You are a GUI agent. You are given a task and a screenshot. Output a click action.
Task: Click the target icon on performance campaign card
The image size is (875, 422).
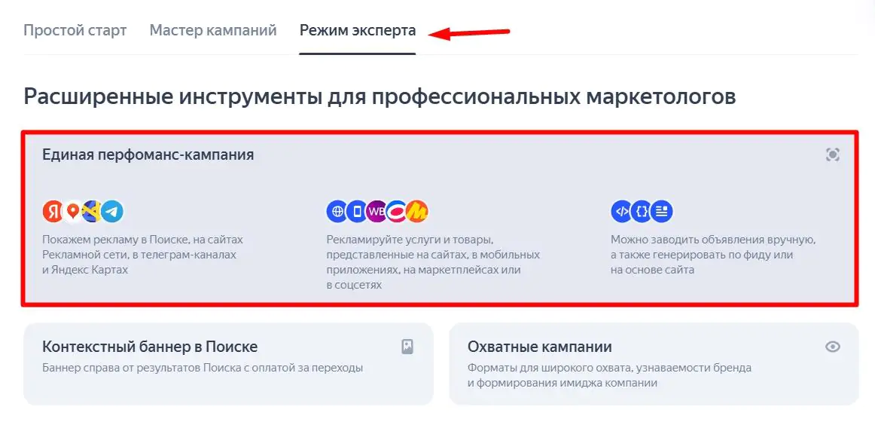[833, 154]
